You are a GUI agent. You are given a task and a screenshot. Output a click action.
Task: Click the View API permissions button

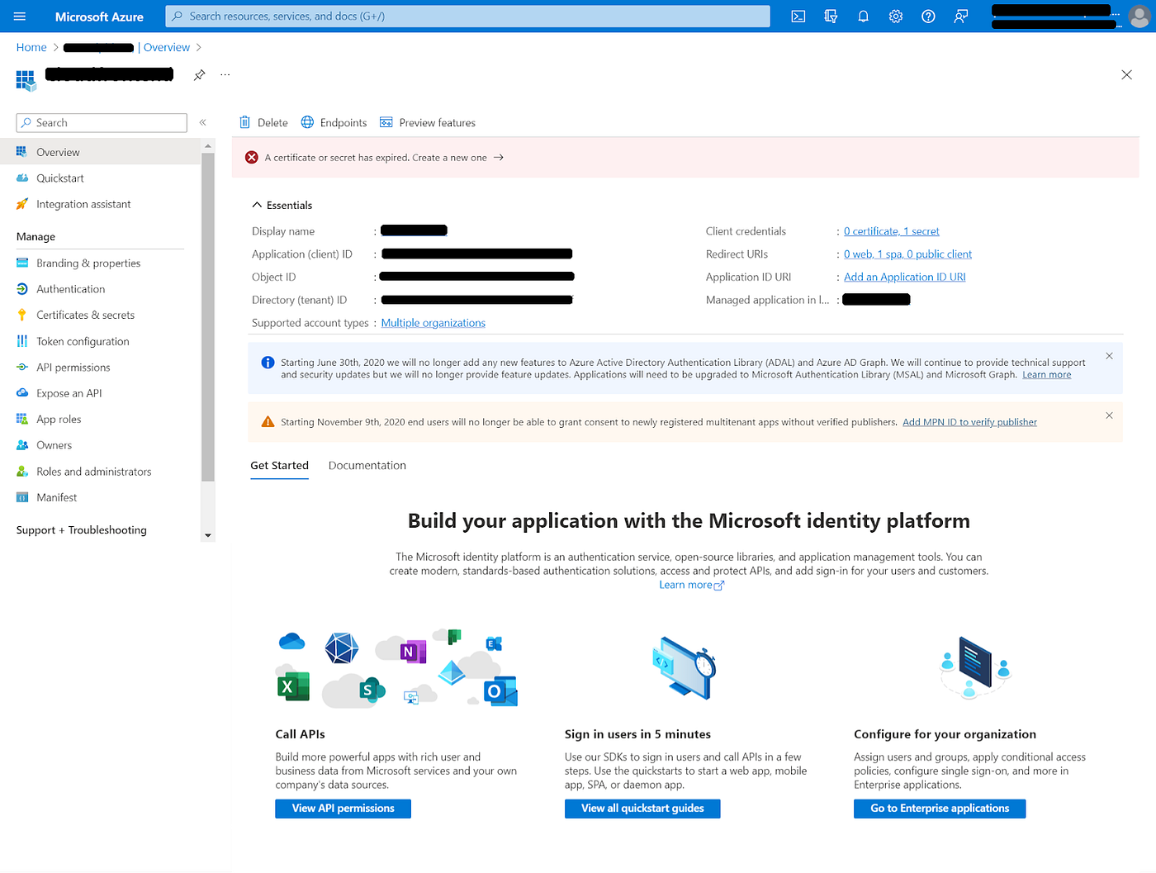(x=343, y=809)
